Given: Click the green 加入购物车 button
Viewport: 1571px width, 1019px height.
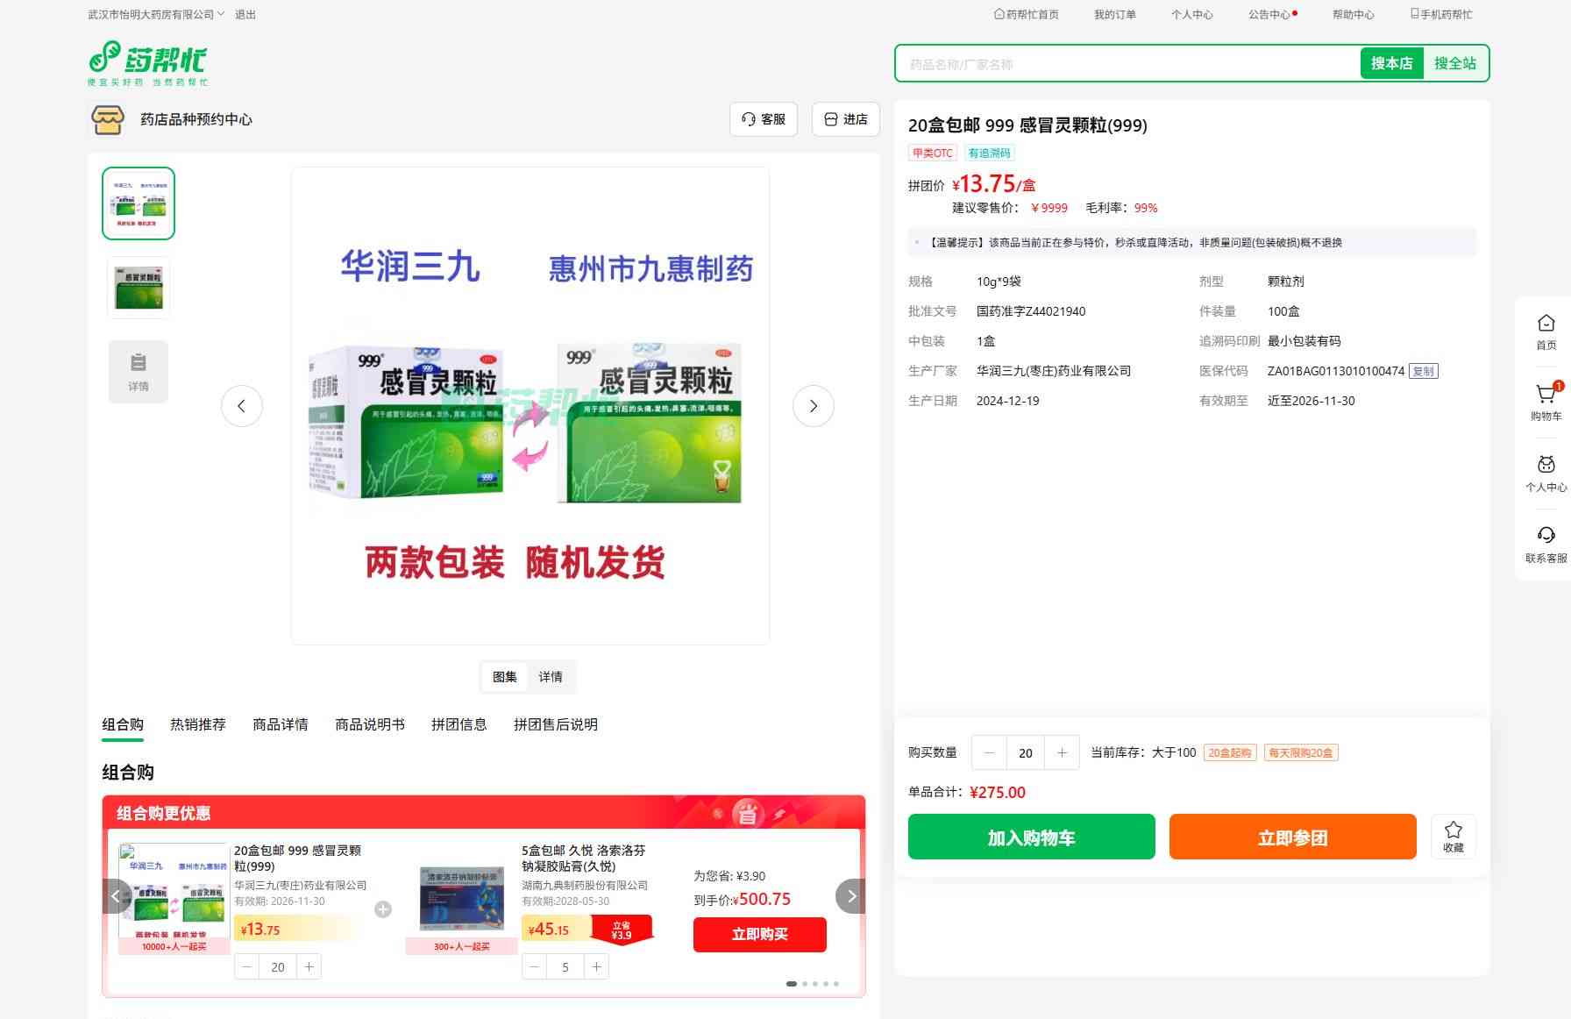Looking at the screenshot, I should [x=1031, y=837].
